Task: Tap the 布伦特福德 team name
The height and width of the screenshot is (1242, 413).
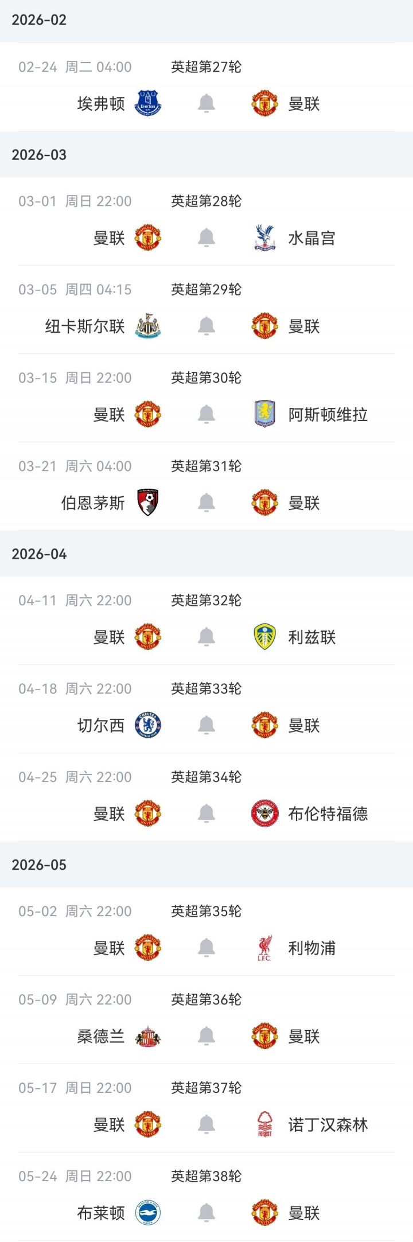Action: pyautogui.click(x=328, y=814)
